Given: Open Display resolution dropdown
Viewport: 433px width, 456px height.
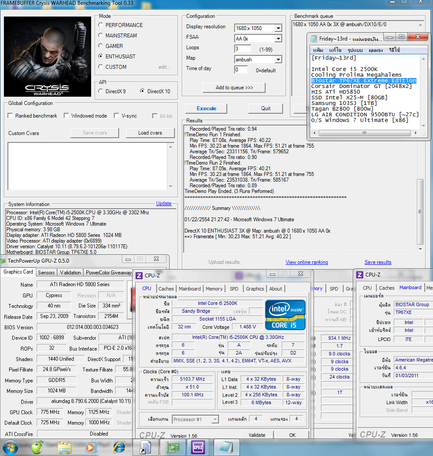Looking at the screenshot, I should (x=278, y=28).
